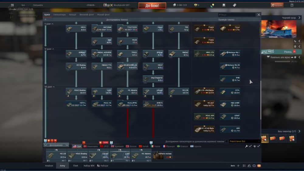Switch to the Малий флот tab

(x=103, y=15)
